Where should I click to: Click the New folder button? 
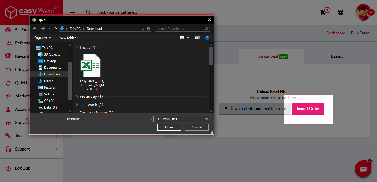68,38
